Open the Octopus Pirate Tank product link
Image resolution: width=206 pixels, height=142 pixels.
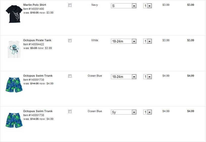pos(37,40)
